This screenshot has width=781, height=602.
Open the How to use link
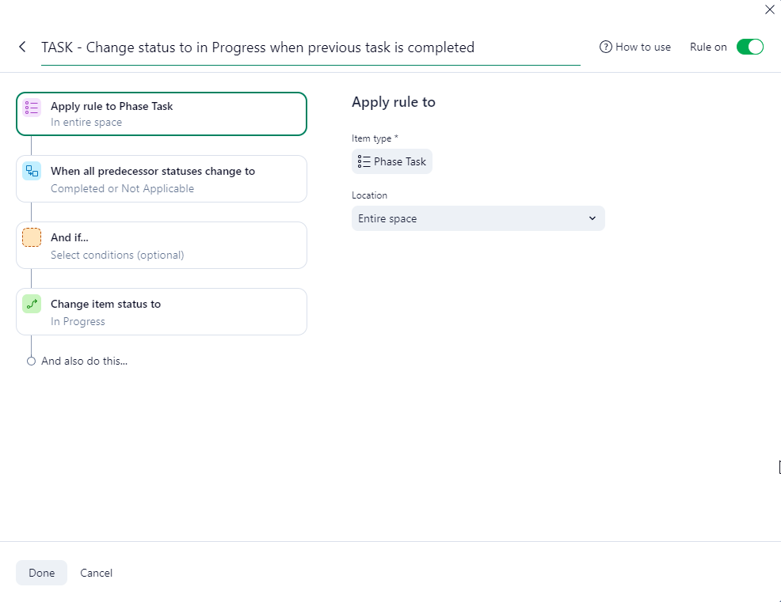642,47
